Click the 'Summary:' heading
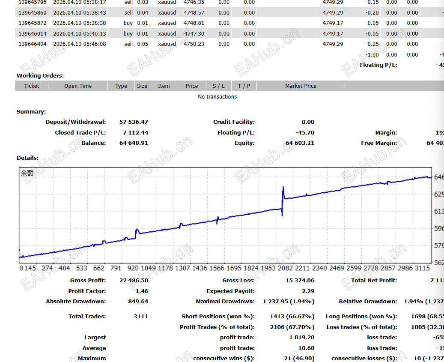444x362 pixels. (x=31, y=112)
